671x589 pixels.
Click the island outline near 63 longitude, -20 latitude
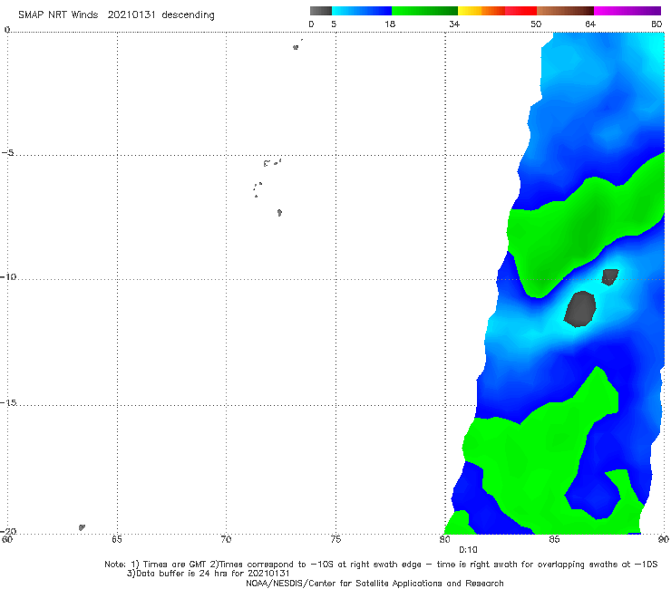(x=82, y=527)
